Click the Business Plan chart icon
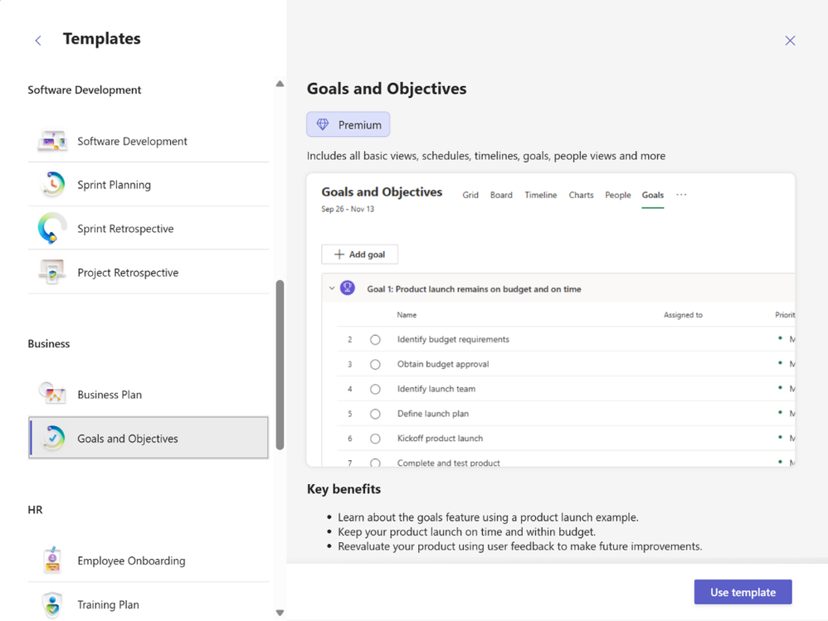The width and height of the screenshot is (828, 621). 52,394
